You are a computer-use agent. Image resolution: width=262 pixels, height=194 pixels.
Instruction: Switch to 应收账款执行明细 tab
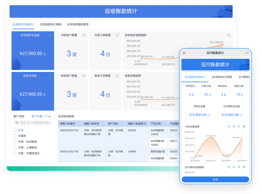50,24
